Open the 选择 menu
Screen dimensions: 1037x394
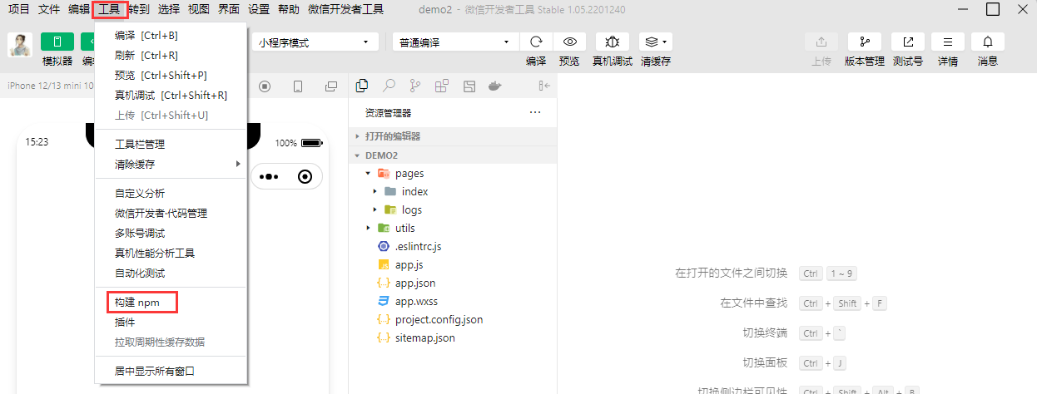point(169,10)
